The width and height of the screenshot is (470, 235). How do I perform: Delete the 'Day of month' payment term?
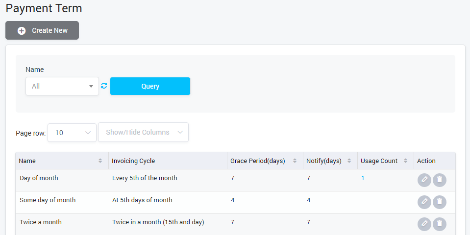(x=440, y=180)
